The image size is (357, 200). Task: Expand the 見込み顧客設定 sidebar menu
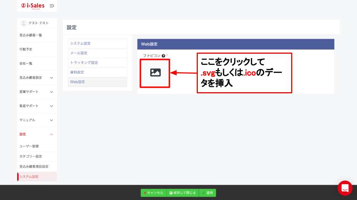(x=51, y=78)
